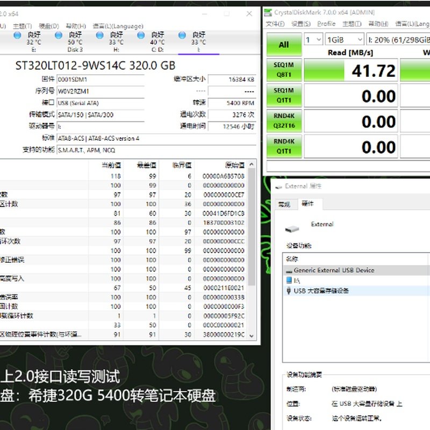Click the serial number field W0V2RZM1

tap(101, 91)
